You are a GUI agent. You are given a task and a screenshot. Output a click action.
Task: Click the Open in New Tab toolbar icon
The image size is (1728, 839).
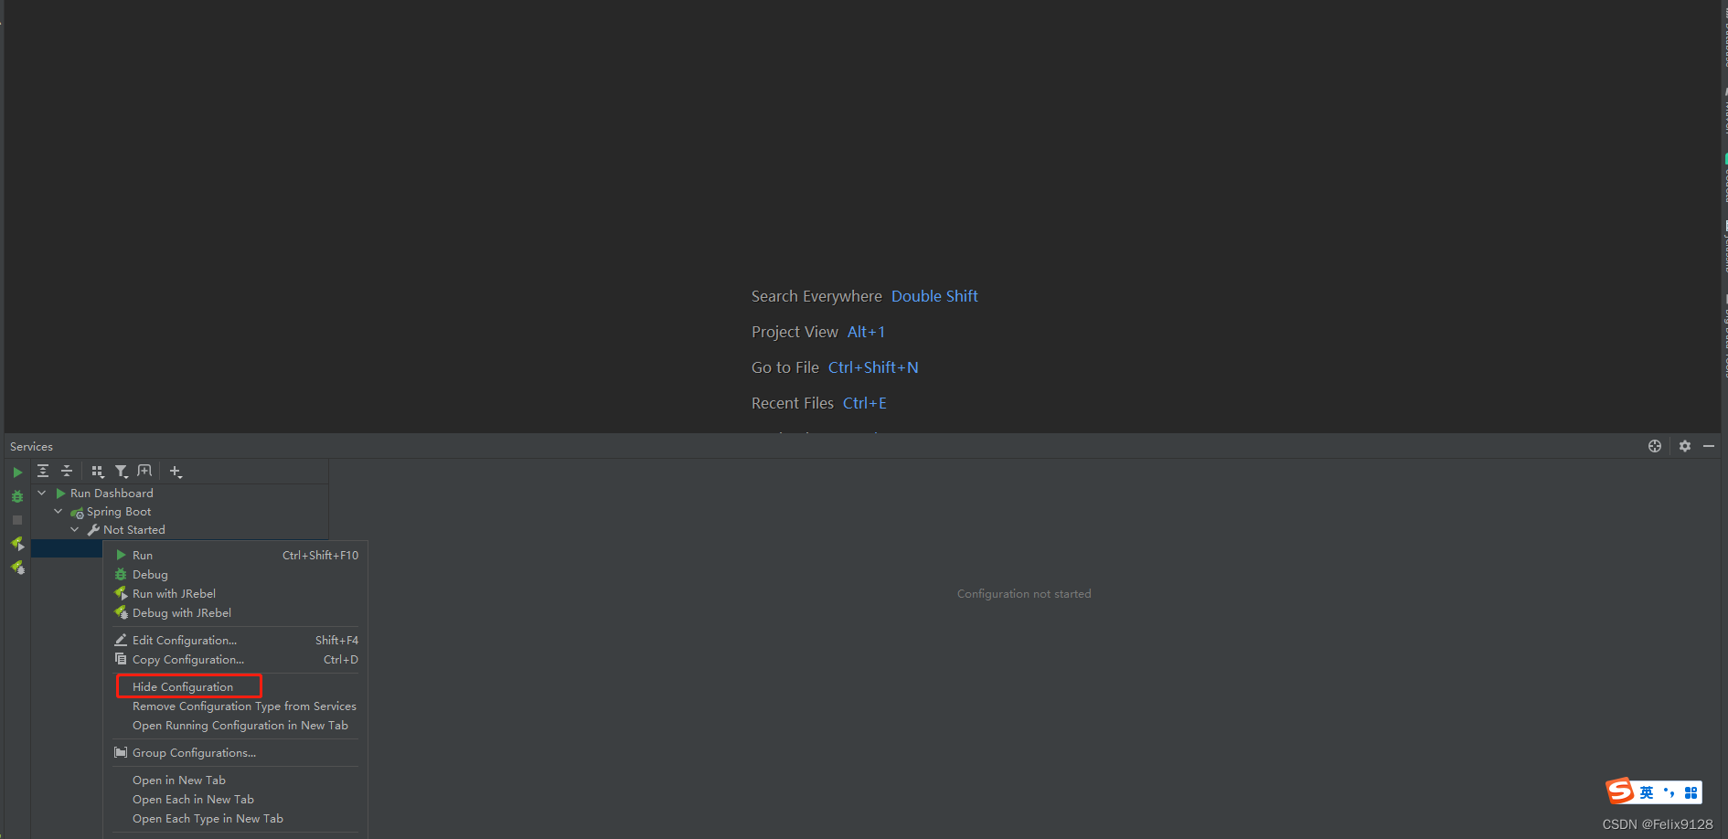(144, 471)
